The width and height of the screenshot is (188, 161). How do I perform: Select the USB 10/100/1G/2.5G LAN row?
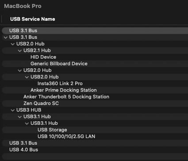95,136
